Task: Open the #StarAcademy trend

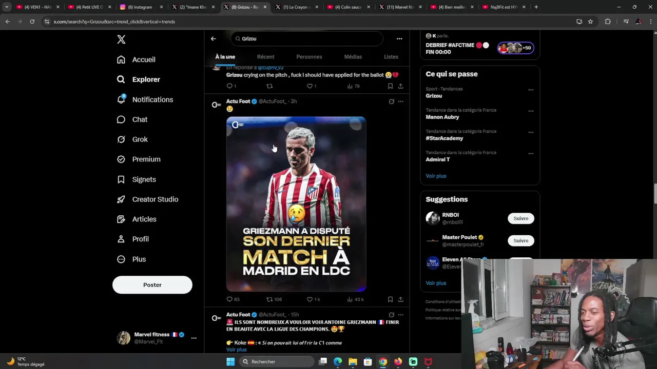Action: click(x=445, y=138)
